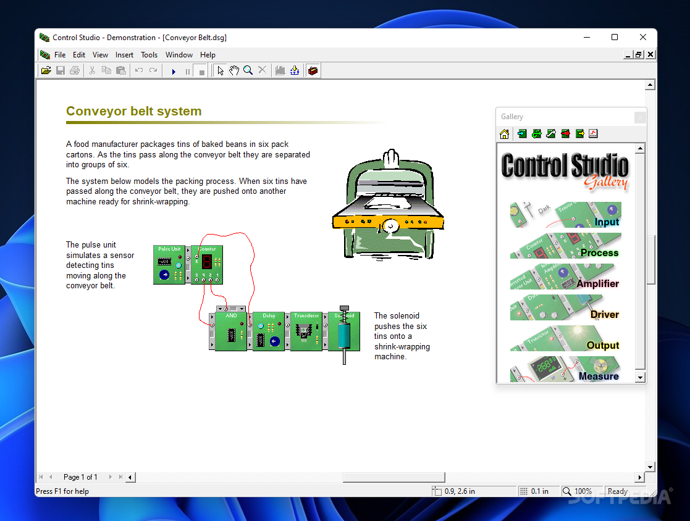Click the Transducer module
This screenshot has width=690, height=521.
[x=306, y=331]
